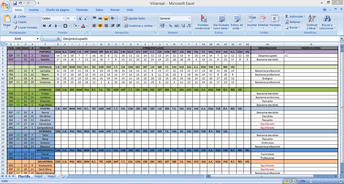The image size is (344, 184).
Task: Open the font size 11 dropdown
Action: [x=75, y=18]
